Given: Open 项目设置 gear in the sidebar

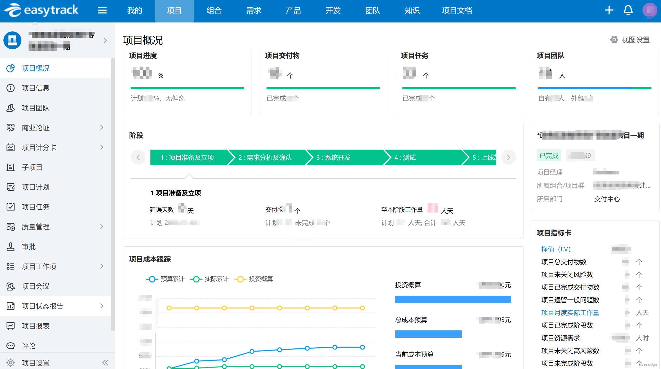Looking at the screenshot, I should [11, 363].
